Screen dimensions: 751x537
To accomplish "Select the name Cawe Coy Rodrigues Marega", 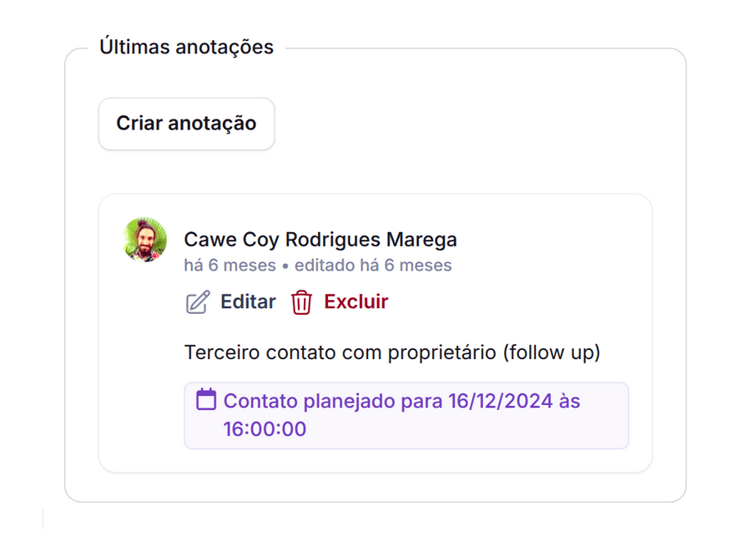I will point(320,239).
